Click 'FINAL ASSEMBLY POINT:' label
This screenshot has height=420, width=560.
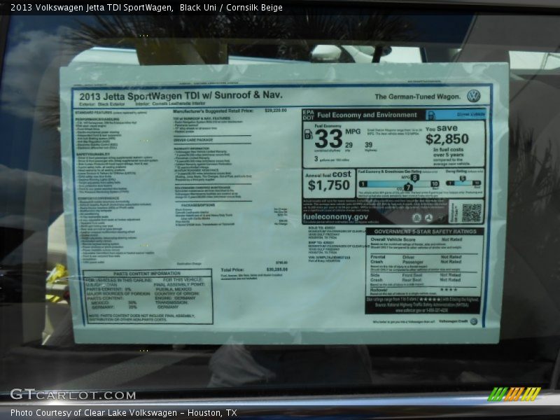179,284
